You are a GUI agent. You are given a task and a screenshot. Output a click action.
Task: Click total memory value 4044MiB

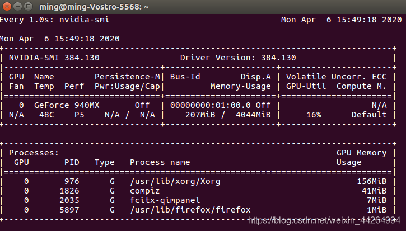coord(253,115)
